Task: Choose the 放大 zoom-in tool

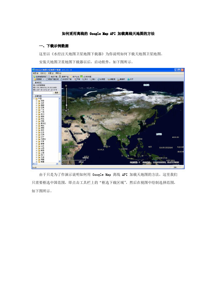Action: (x=85, y=79)
